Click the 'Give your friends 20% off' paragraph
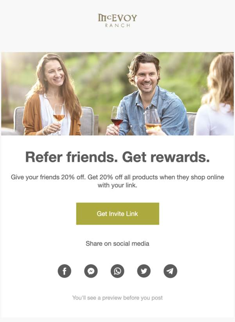The height and width of the screenshot is (322, 235). pos(117,181)
